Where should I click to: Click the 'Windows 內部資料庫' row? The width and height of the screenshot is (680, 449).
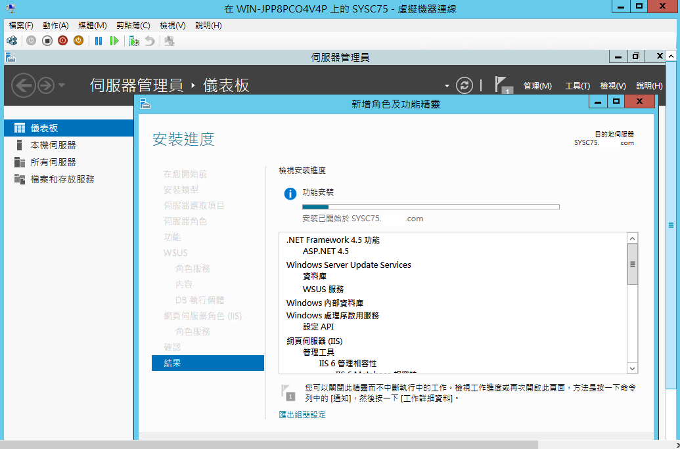(x=325, y=303)
